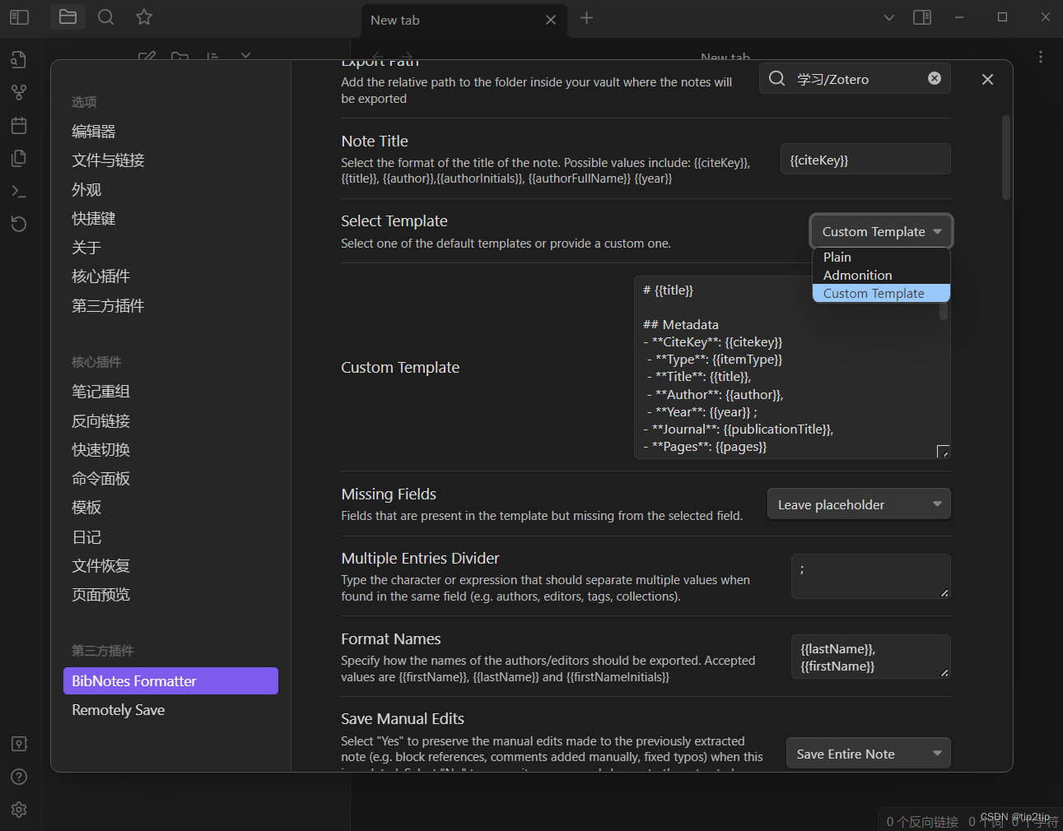Clear the settings search field text
This screenshot has height=831, width=1063.
pyautogui.click(x=935, y=78)
